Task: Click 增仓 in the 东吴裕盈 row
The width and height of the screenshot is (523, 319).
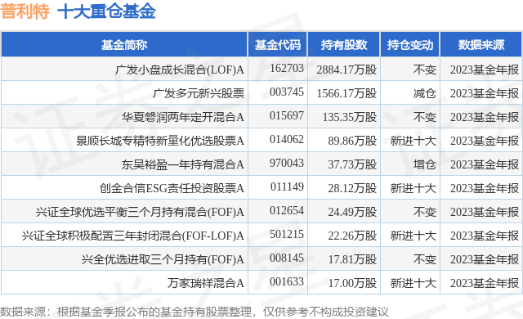Action: 425,164
